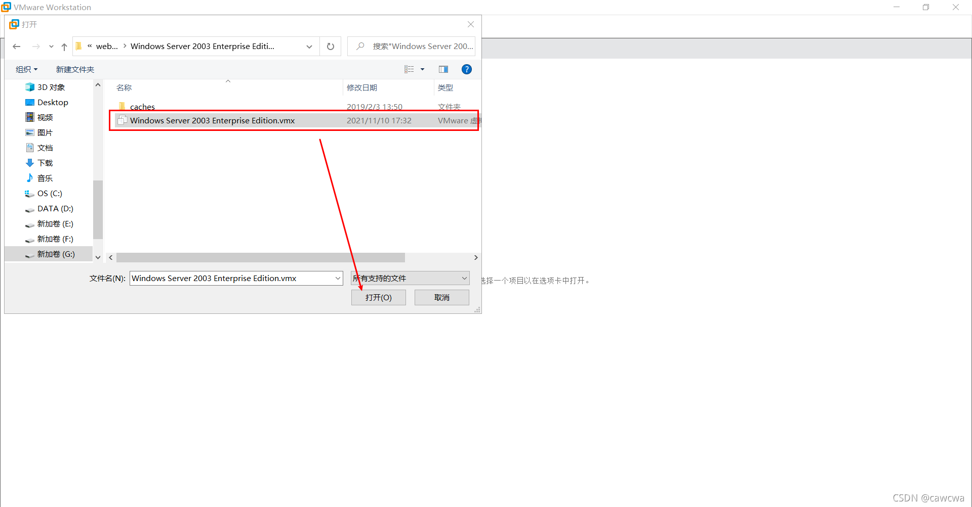Image resolution: width=972 pixels, height=507 pixels.
Task: Click the back navigation arrow
Action: pyautogui.click(x=17, y=47)
